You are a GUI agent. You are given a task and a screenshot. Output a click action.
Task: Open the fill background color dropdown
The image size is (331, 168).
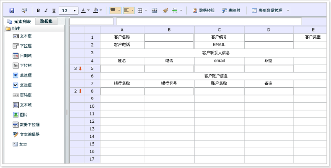pyautogui.click(x=98, y=11)
